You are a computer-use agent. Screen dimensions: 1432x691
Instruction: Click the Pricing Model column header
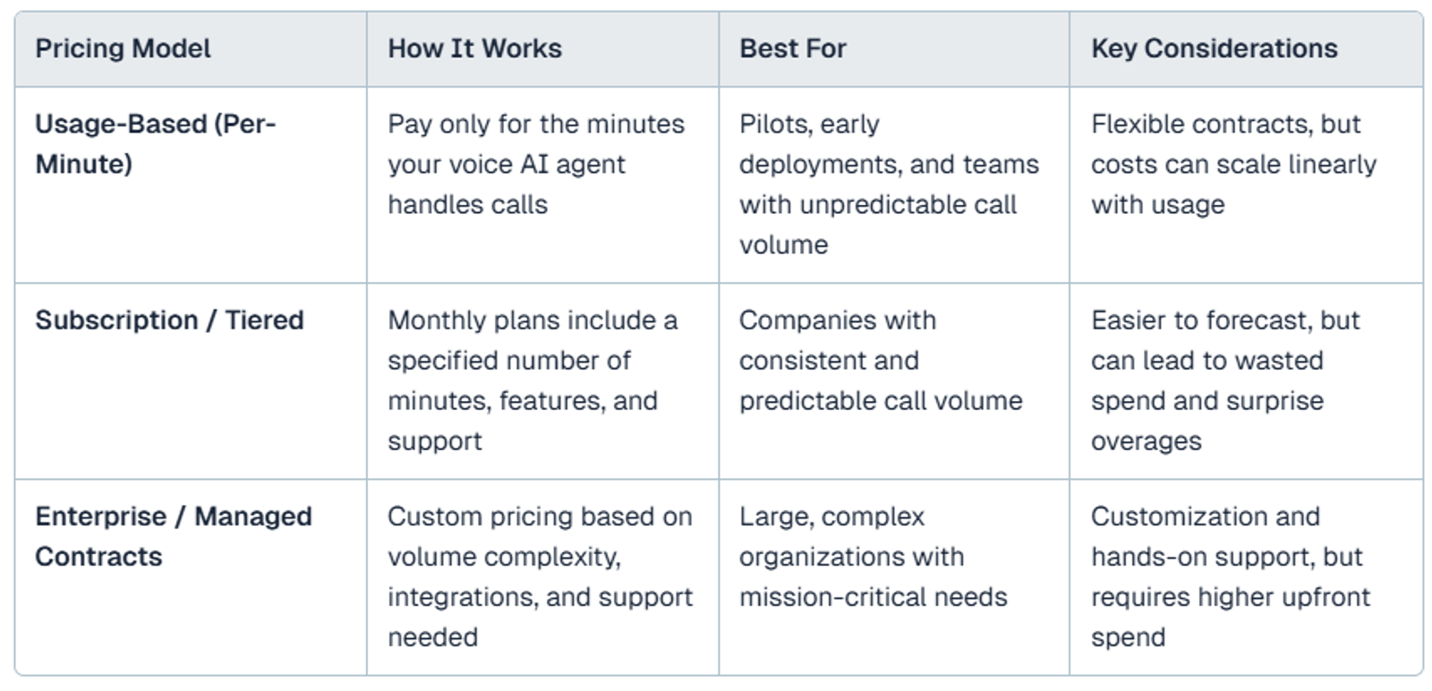[x=123, y=48]
